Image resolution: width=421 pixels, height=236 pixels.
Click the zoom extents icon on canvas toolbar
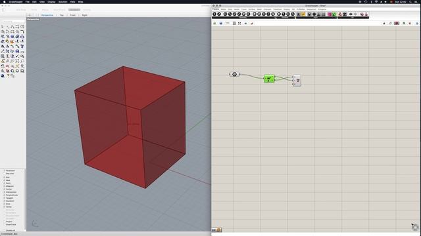click(239, 24)
